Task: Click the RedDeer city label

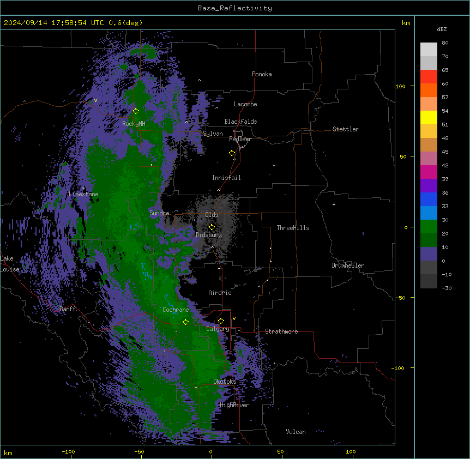Action: pyautogui.click(x=240, y=139)
